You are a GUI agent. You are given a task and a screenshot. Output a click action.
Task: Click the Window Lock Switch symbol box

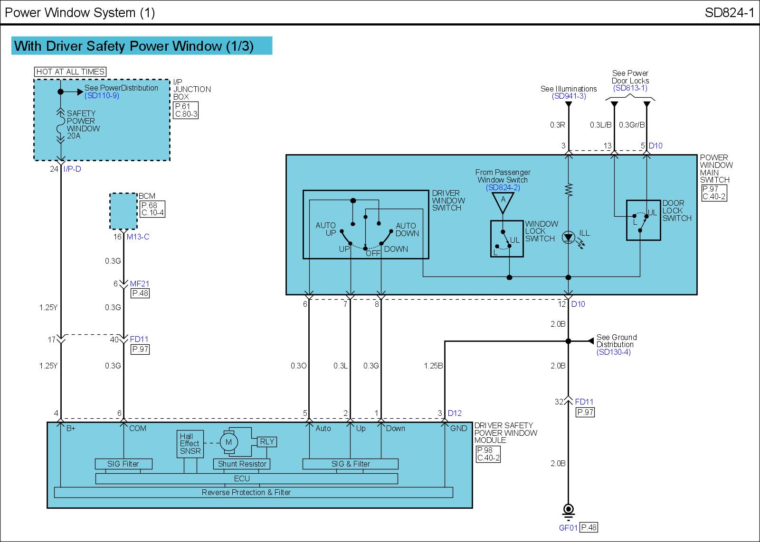coord(507,239)
